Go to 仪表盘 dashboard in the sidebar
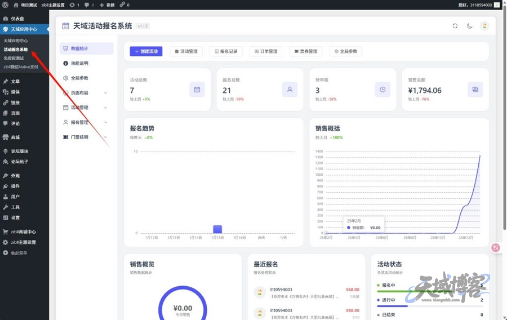Image resolution: width=507 pixels, height=320 pixels. 24,19
